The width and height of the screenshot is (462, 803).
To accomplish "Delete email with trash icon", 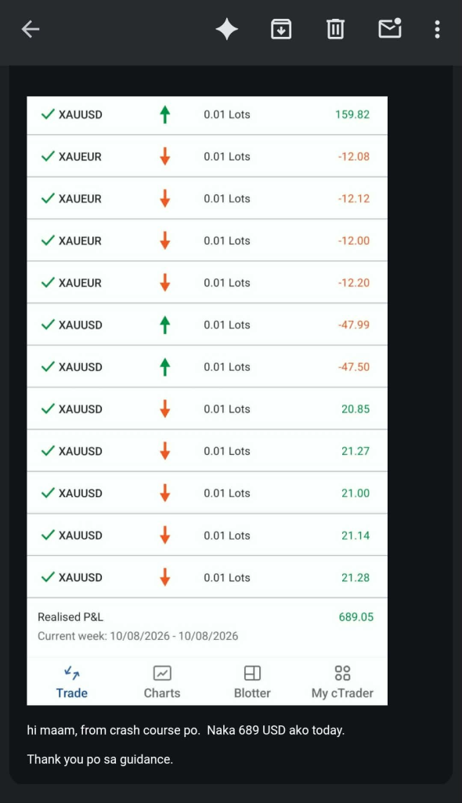I will [x=335, y=29].
